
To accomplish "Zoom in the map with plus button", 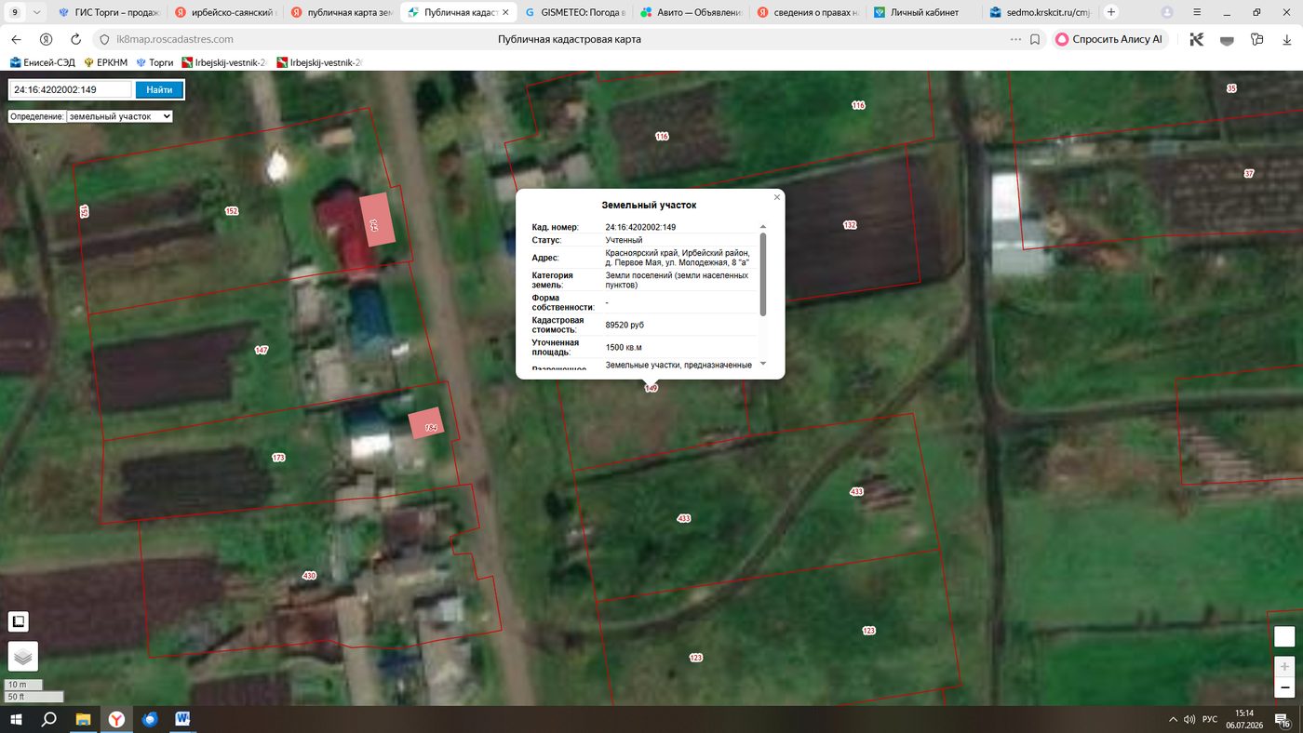I will [x=1284, y=666].
